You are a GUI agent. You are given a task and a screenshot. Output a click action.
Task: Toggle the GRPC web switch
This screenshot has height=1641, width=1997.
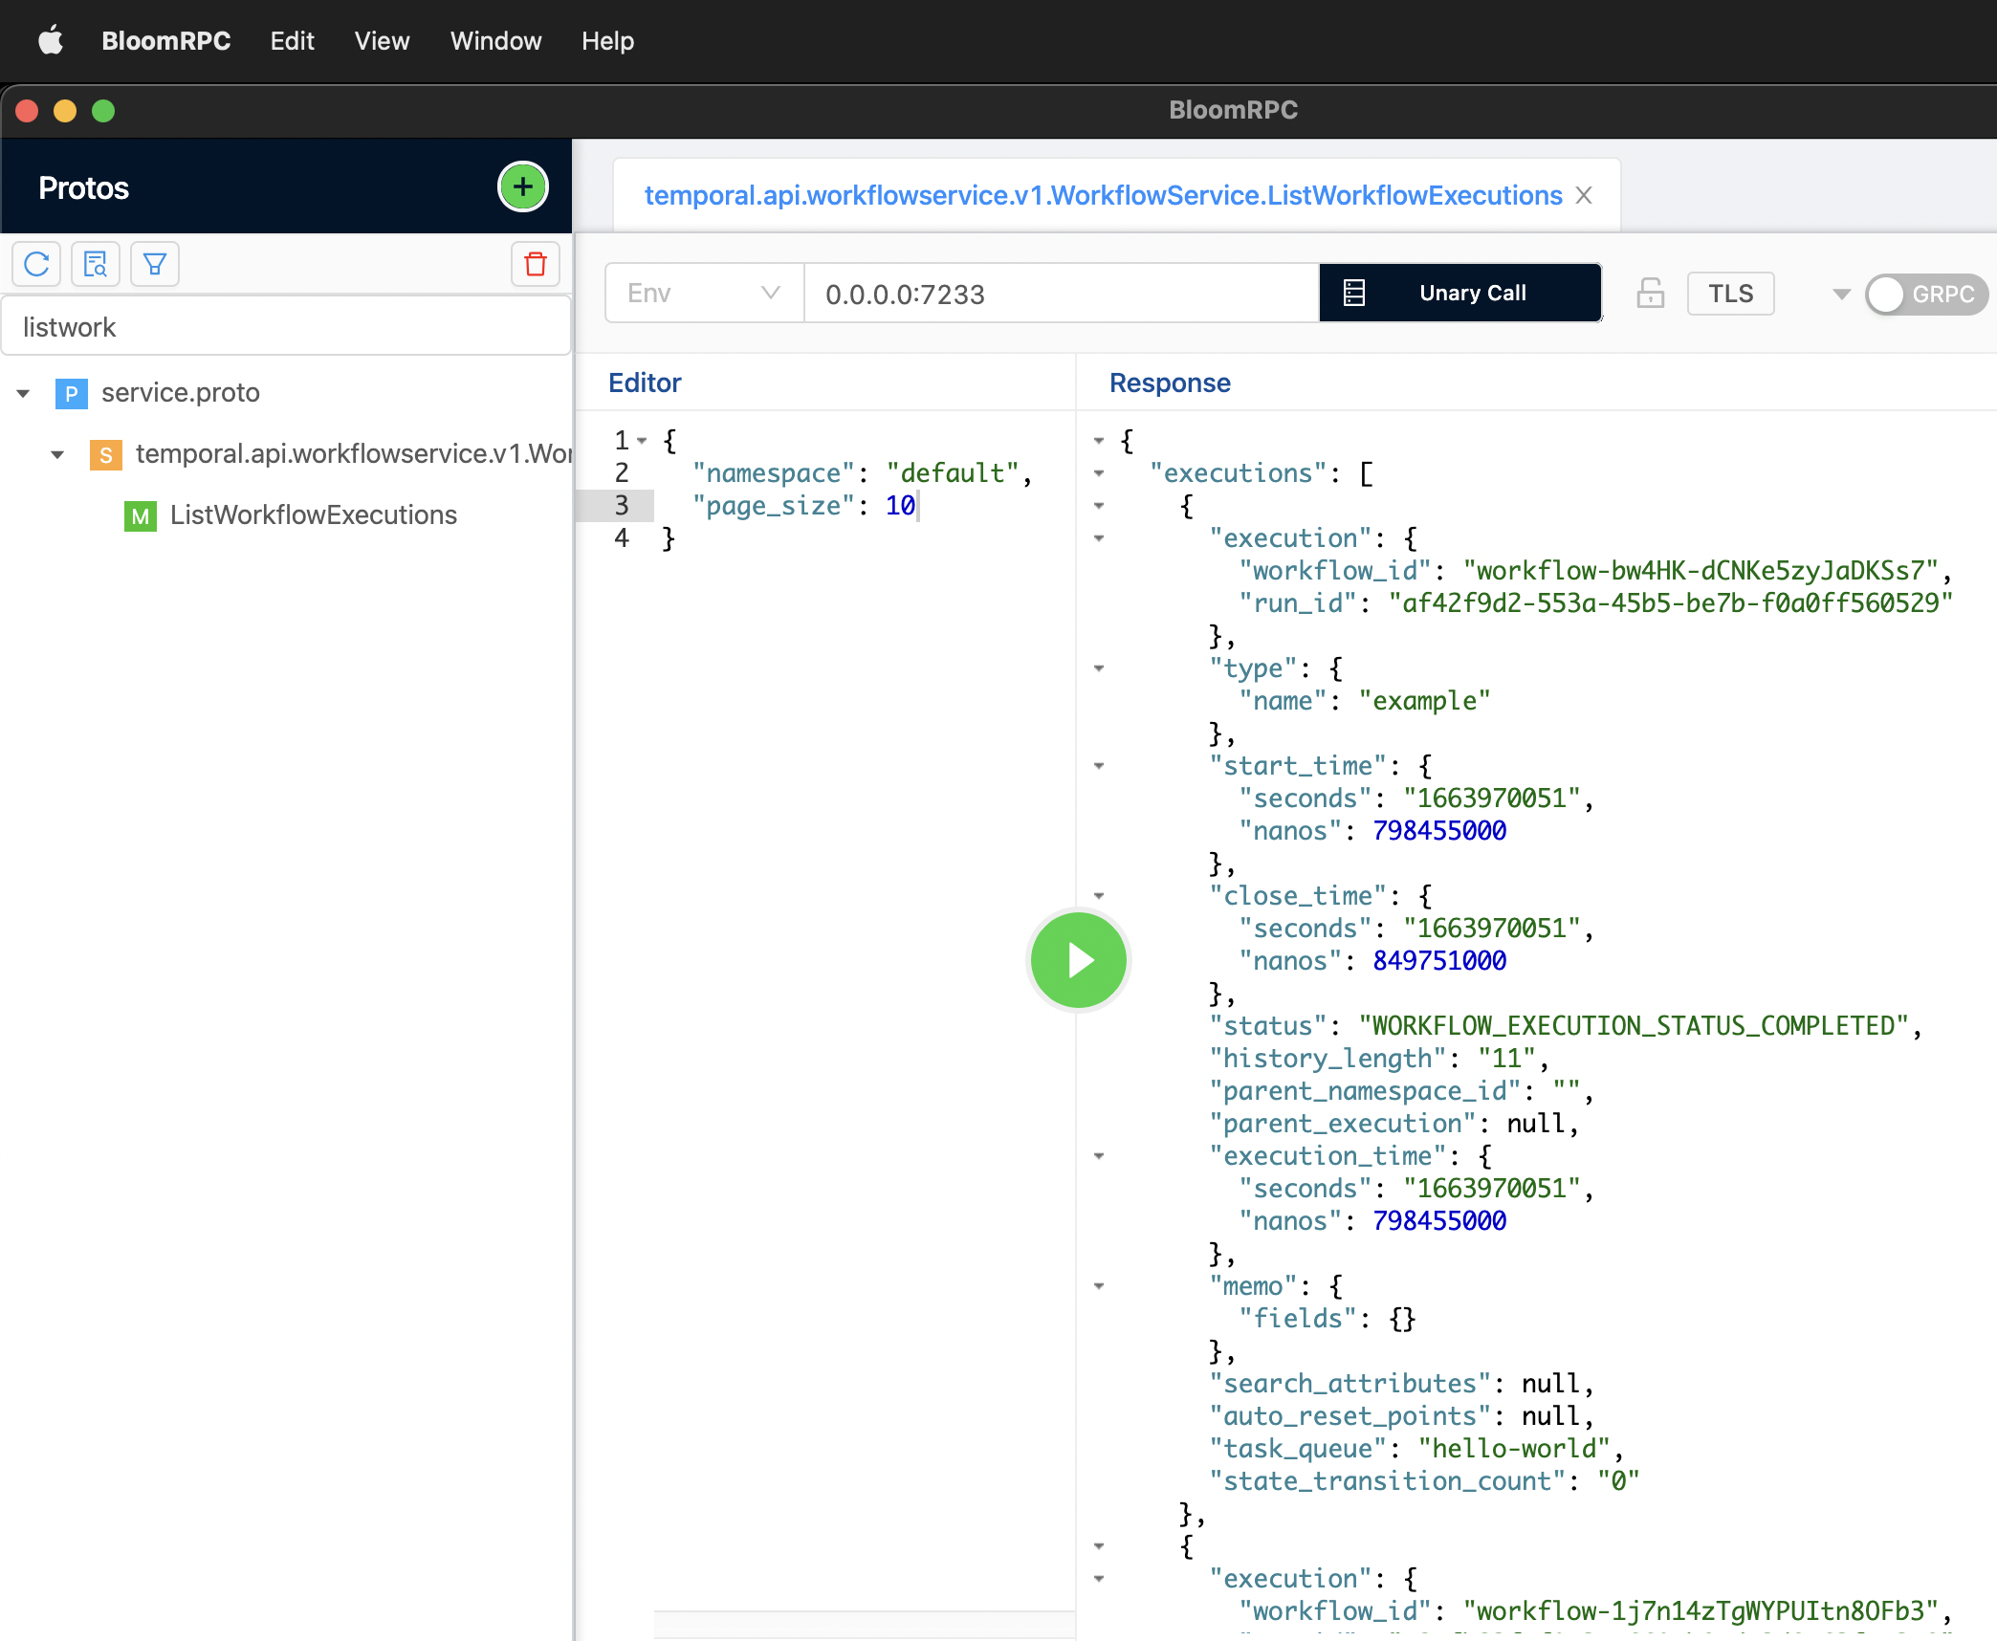1924,294
